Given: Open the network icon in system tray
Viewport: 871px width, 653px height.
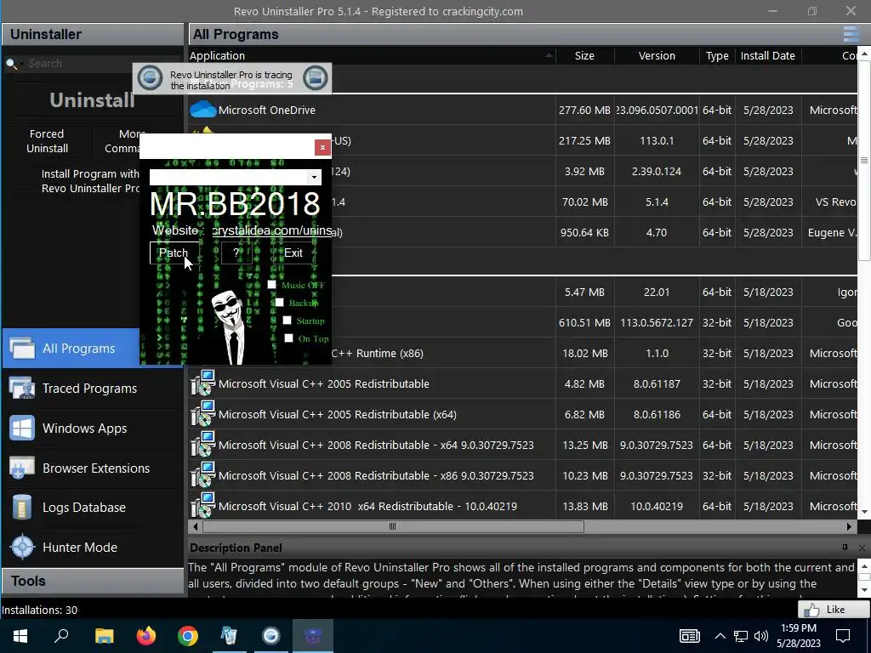Looking at the screenshot, I should [x=741, y=636].
